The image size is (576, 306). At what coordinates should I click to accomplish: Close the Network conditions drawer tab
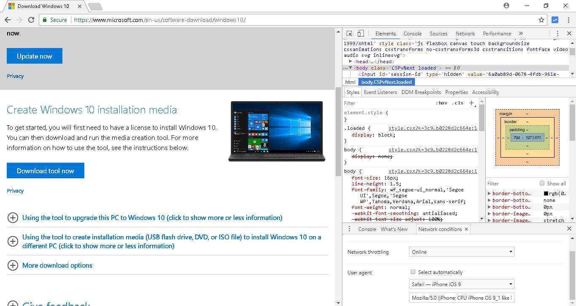pyautogui.click(x=466, y=229)
